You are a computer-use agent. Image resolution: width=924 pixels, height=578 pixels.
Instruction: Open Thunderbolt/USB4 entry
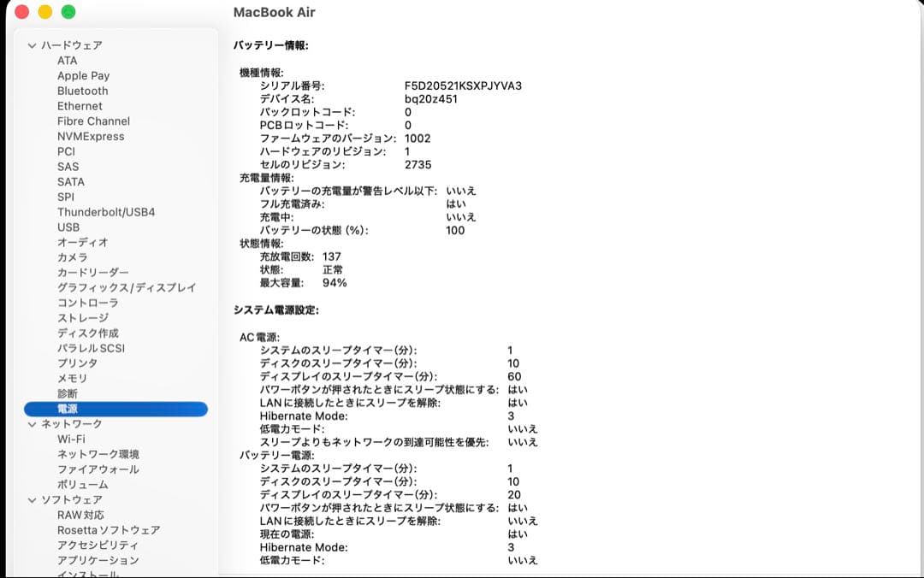point(106,212)
